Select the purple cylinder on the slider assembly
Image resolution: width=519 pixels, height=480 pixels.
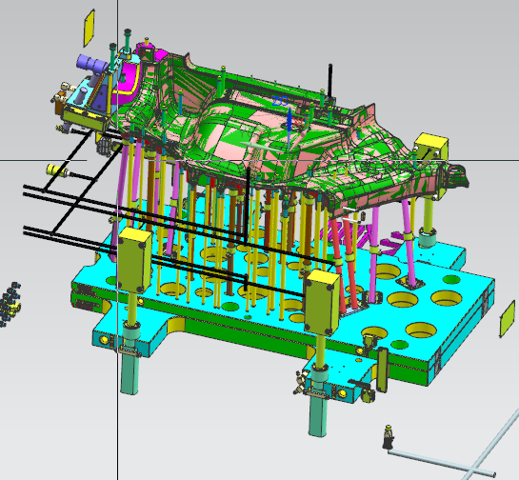click(x=92, y=65)
